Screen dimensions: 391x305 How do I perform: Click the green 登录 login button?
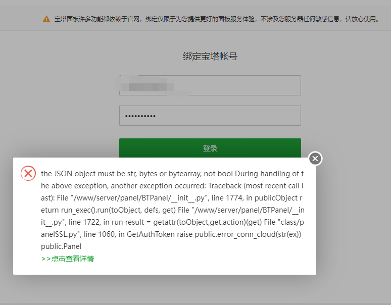210,148
